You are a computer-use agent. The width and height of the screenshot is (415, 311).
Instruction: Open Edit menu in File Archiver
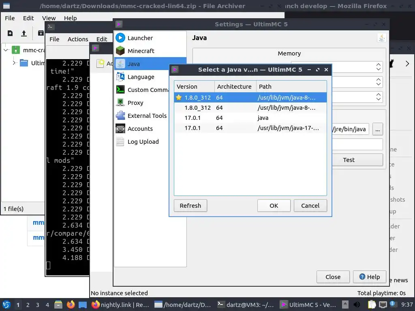pyautogui.click(x=28, y=18)
